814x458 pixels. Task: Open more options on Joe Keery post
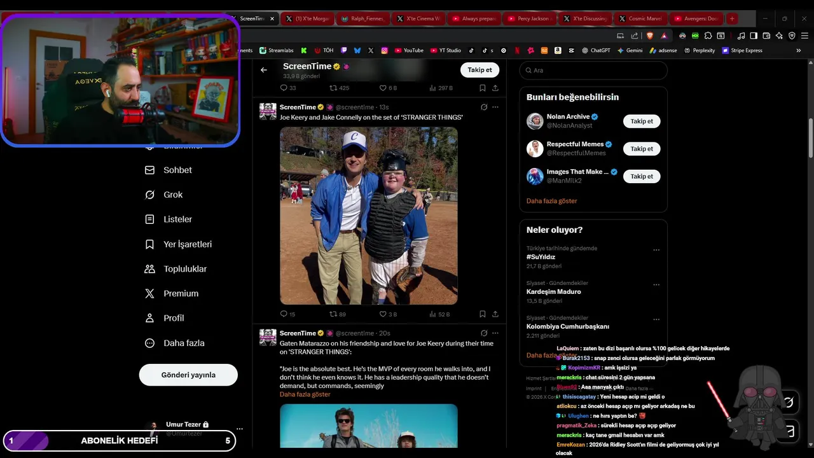pos(495,107)
